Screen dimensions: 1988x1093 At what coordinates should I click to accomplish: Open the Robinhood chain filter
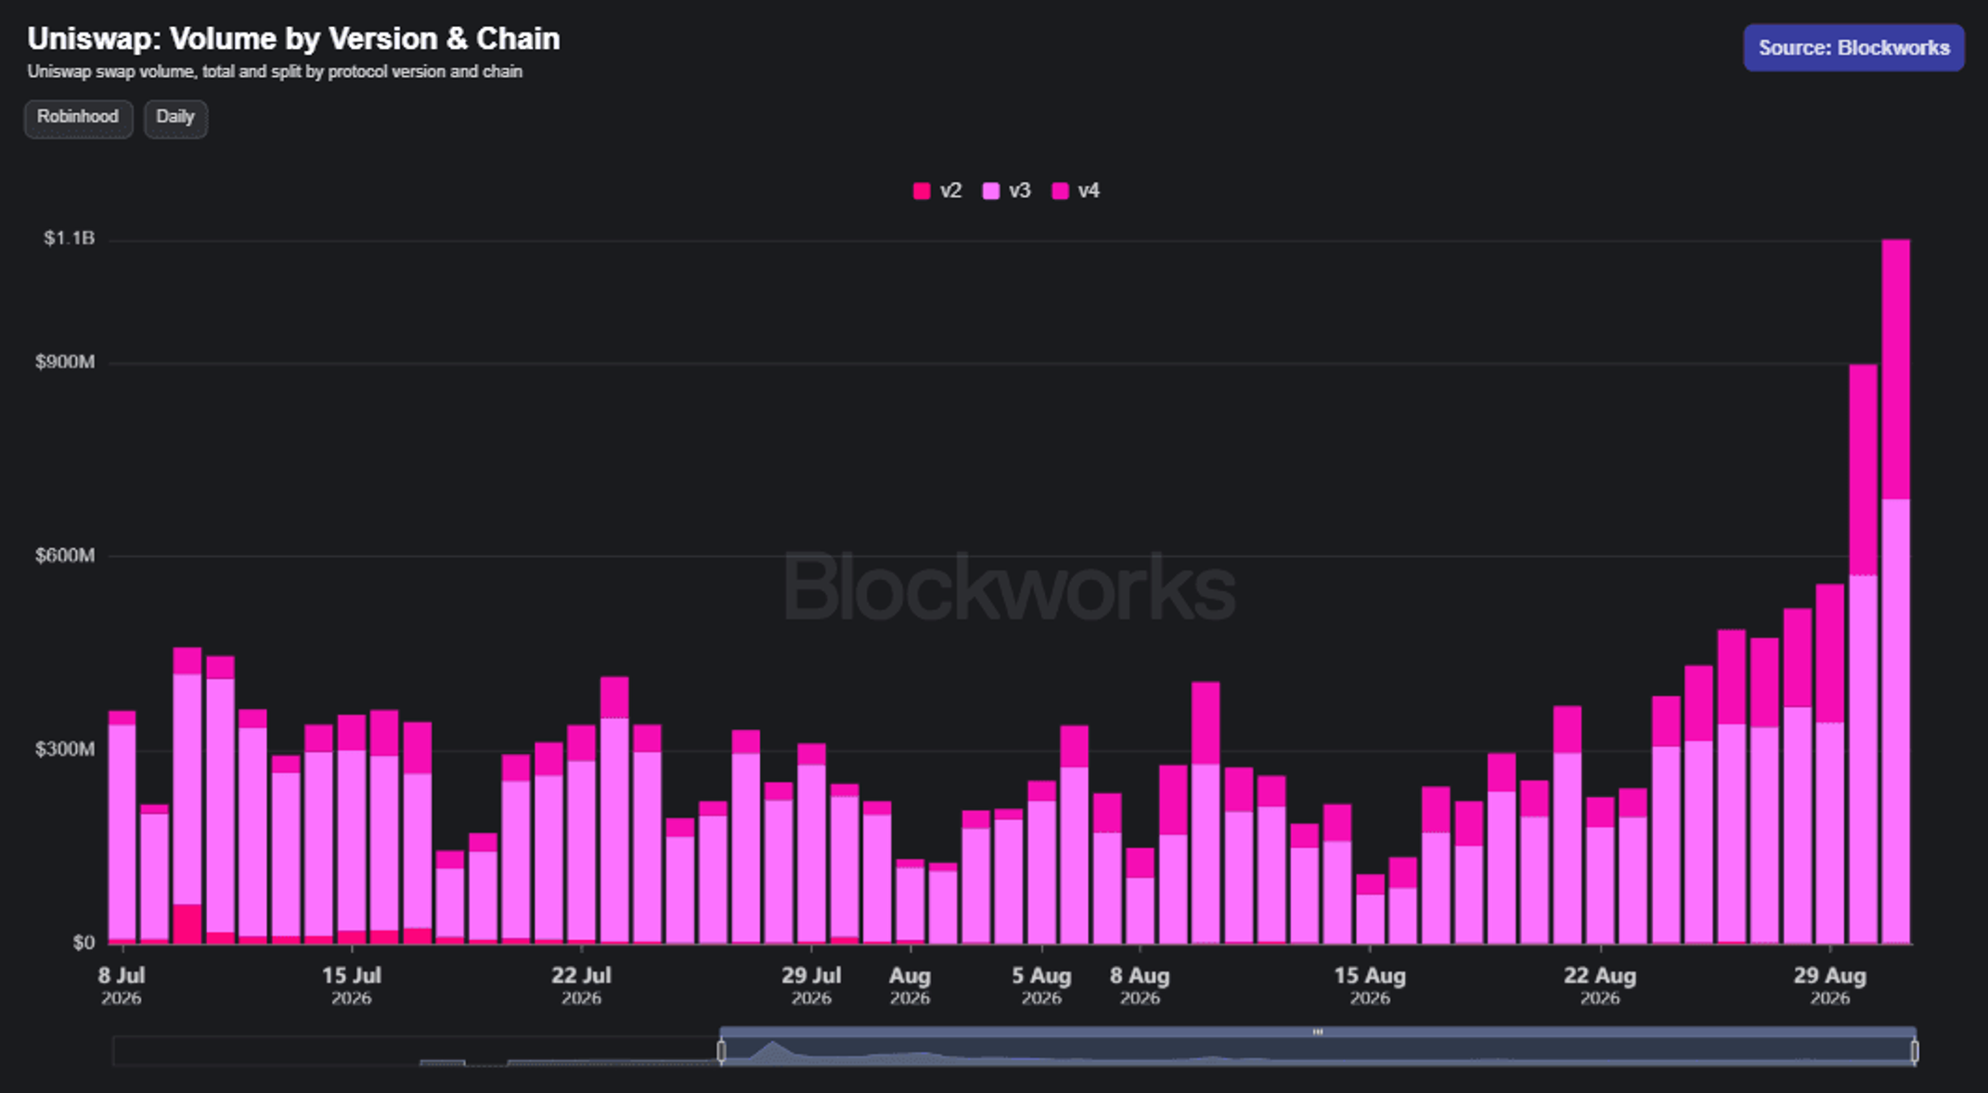78,118
